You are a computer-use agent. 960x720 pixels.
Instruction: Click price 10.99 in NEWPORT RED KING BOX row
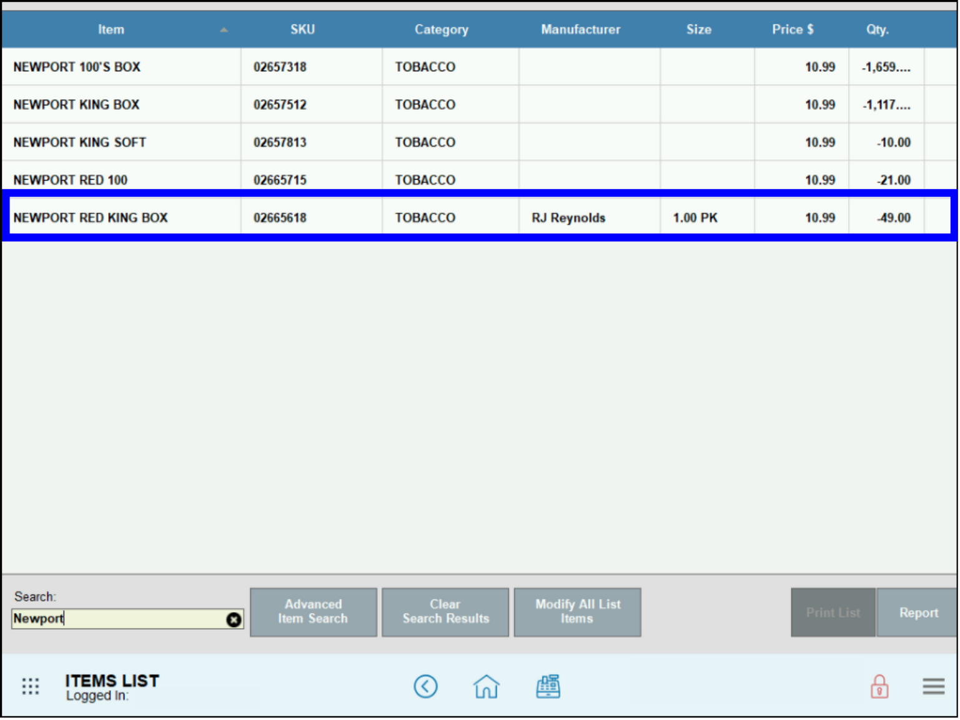pyautogui.click(x=819, y=218)
